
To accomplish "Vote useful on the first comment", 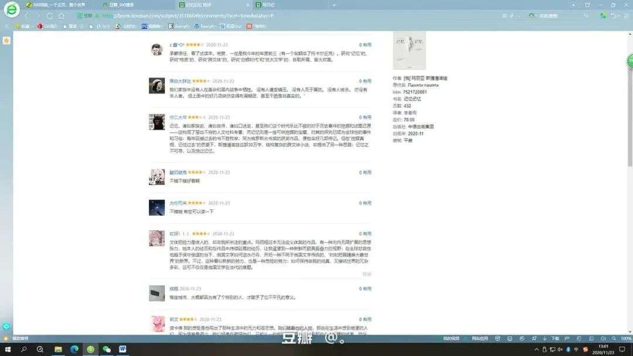I will 365,45.
